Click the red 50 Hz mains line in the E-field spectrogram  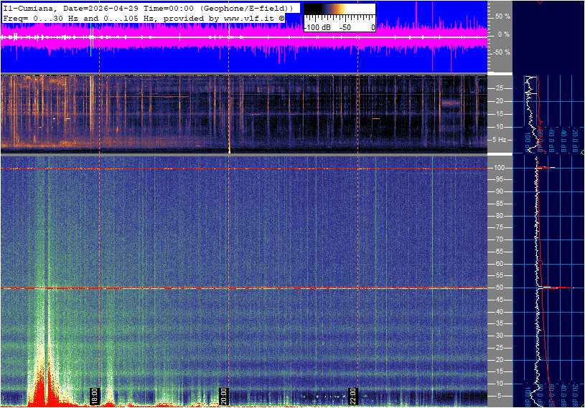(244, 288)
